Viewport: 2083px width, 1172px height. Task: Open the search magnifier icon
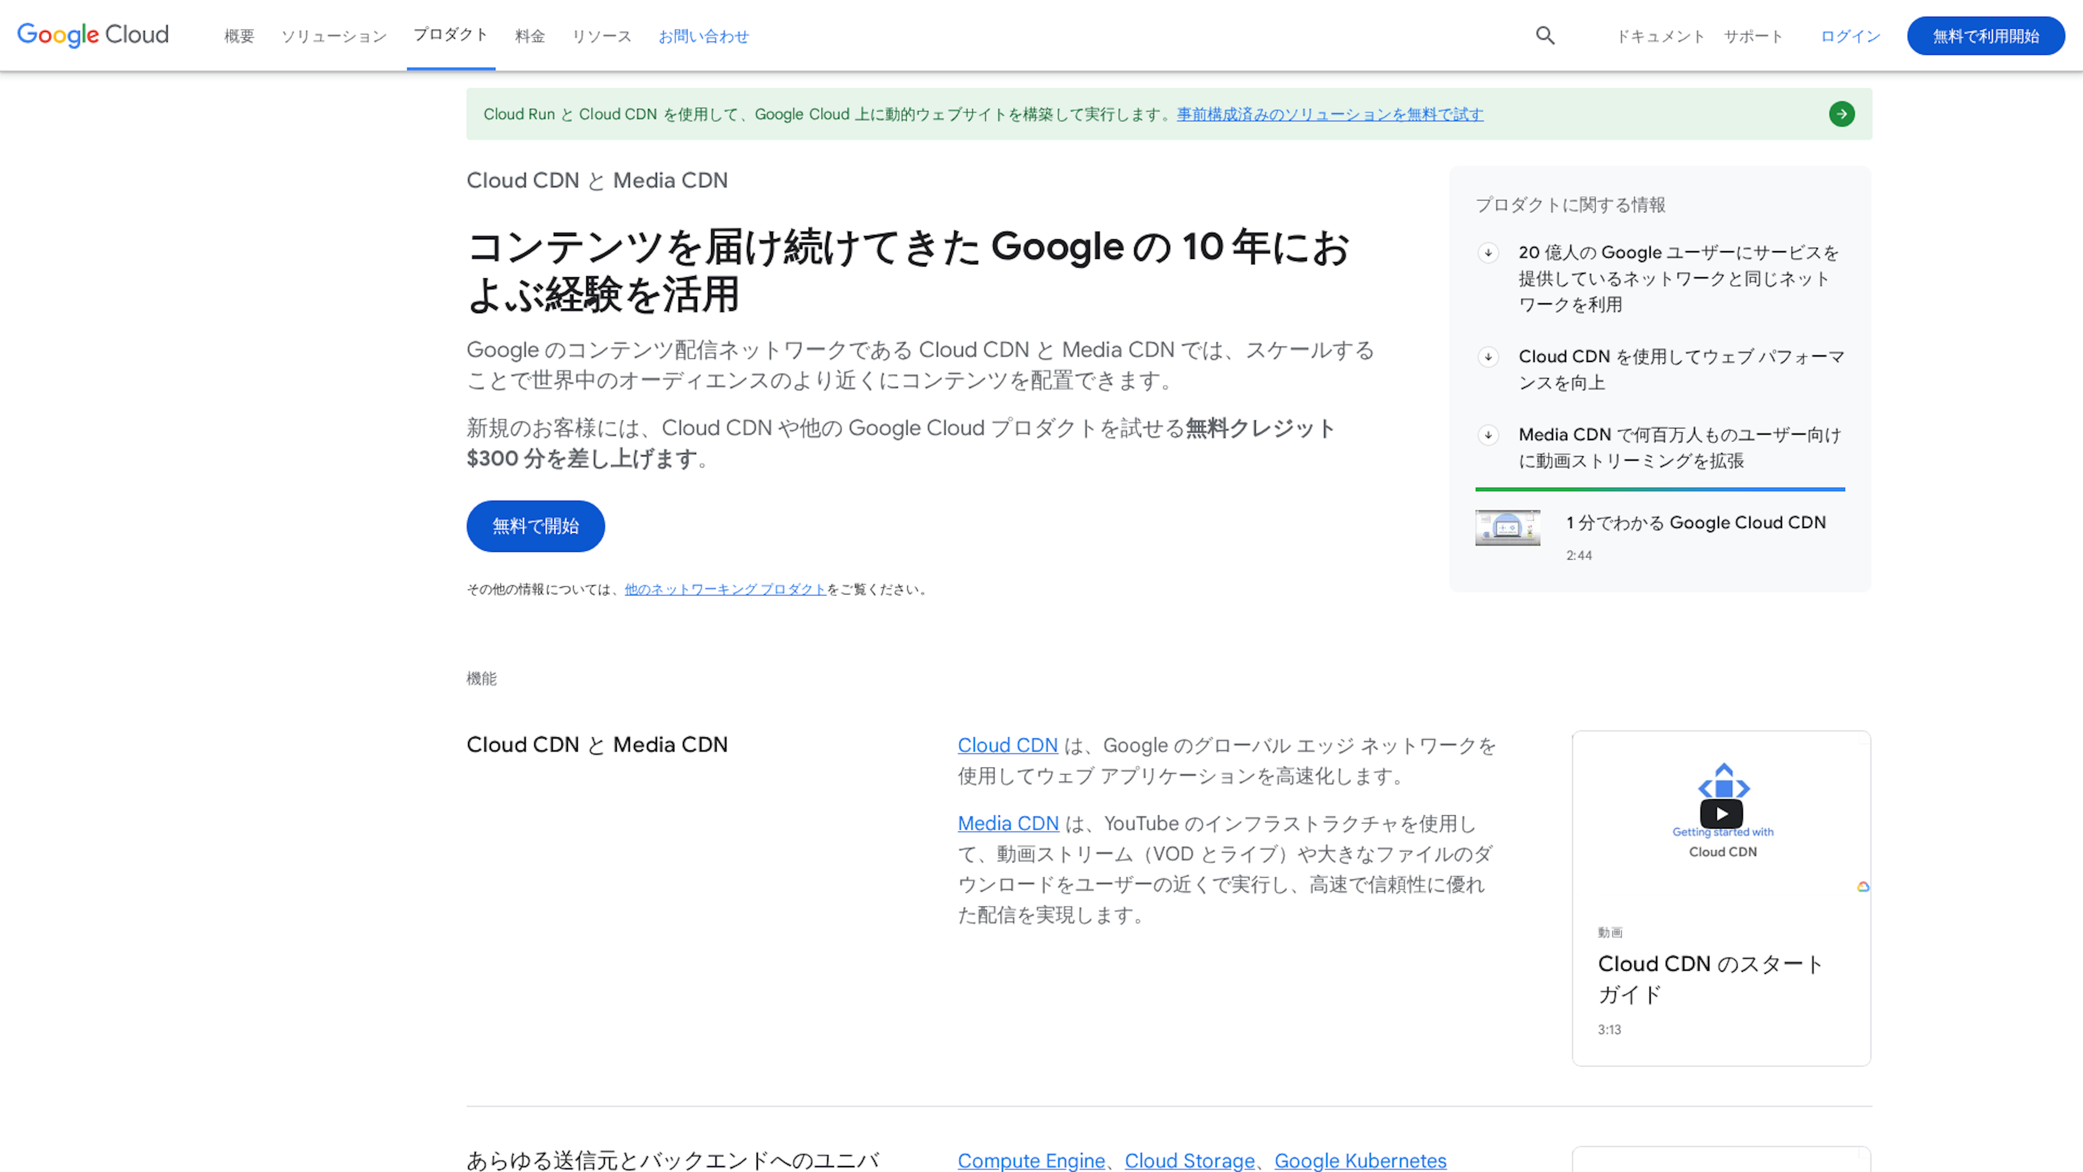click(1545, 36)
